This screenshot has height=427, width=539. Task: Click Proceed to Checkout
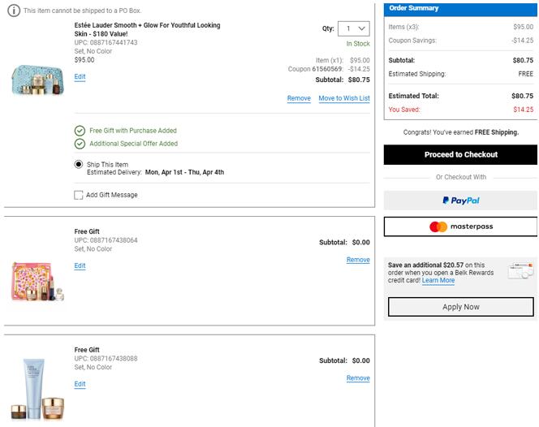coord(460,154)
